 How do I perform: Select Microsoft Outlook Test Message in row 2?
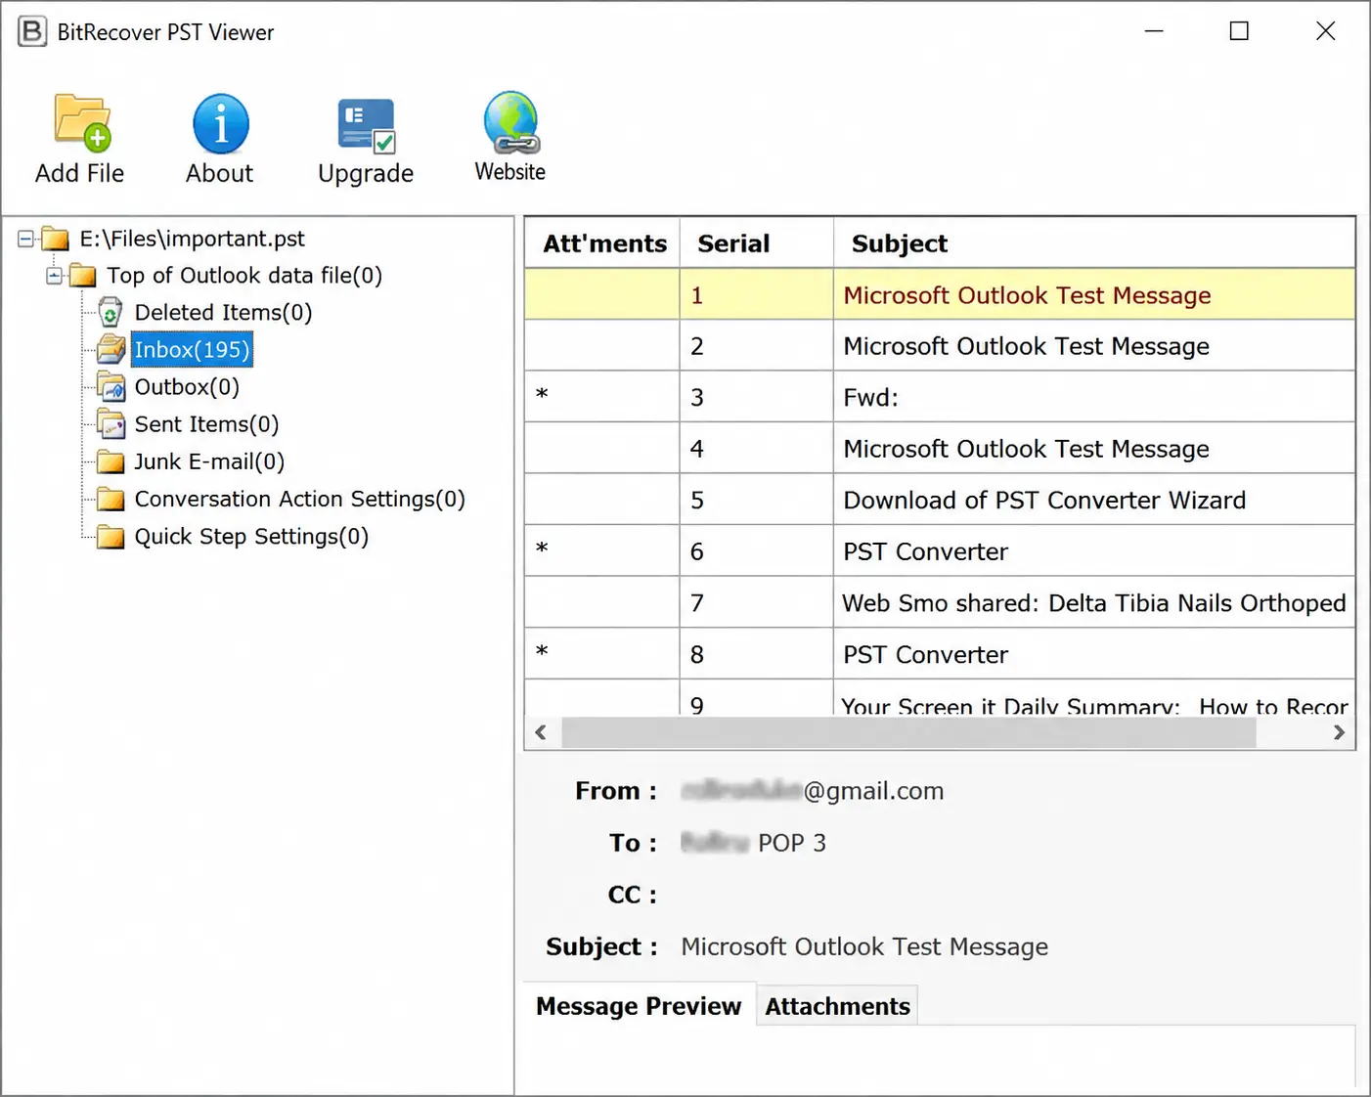tap(1027, 346)
